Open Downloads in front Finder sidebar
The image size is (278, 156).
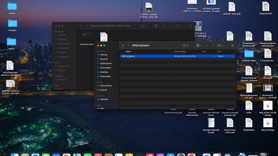pos(105,76)
